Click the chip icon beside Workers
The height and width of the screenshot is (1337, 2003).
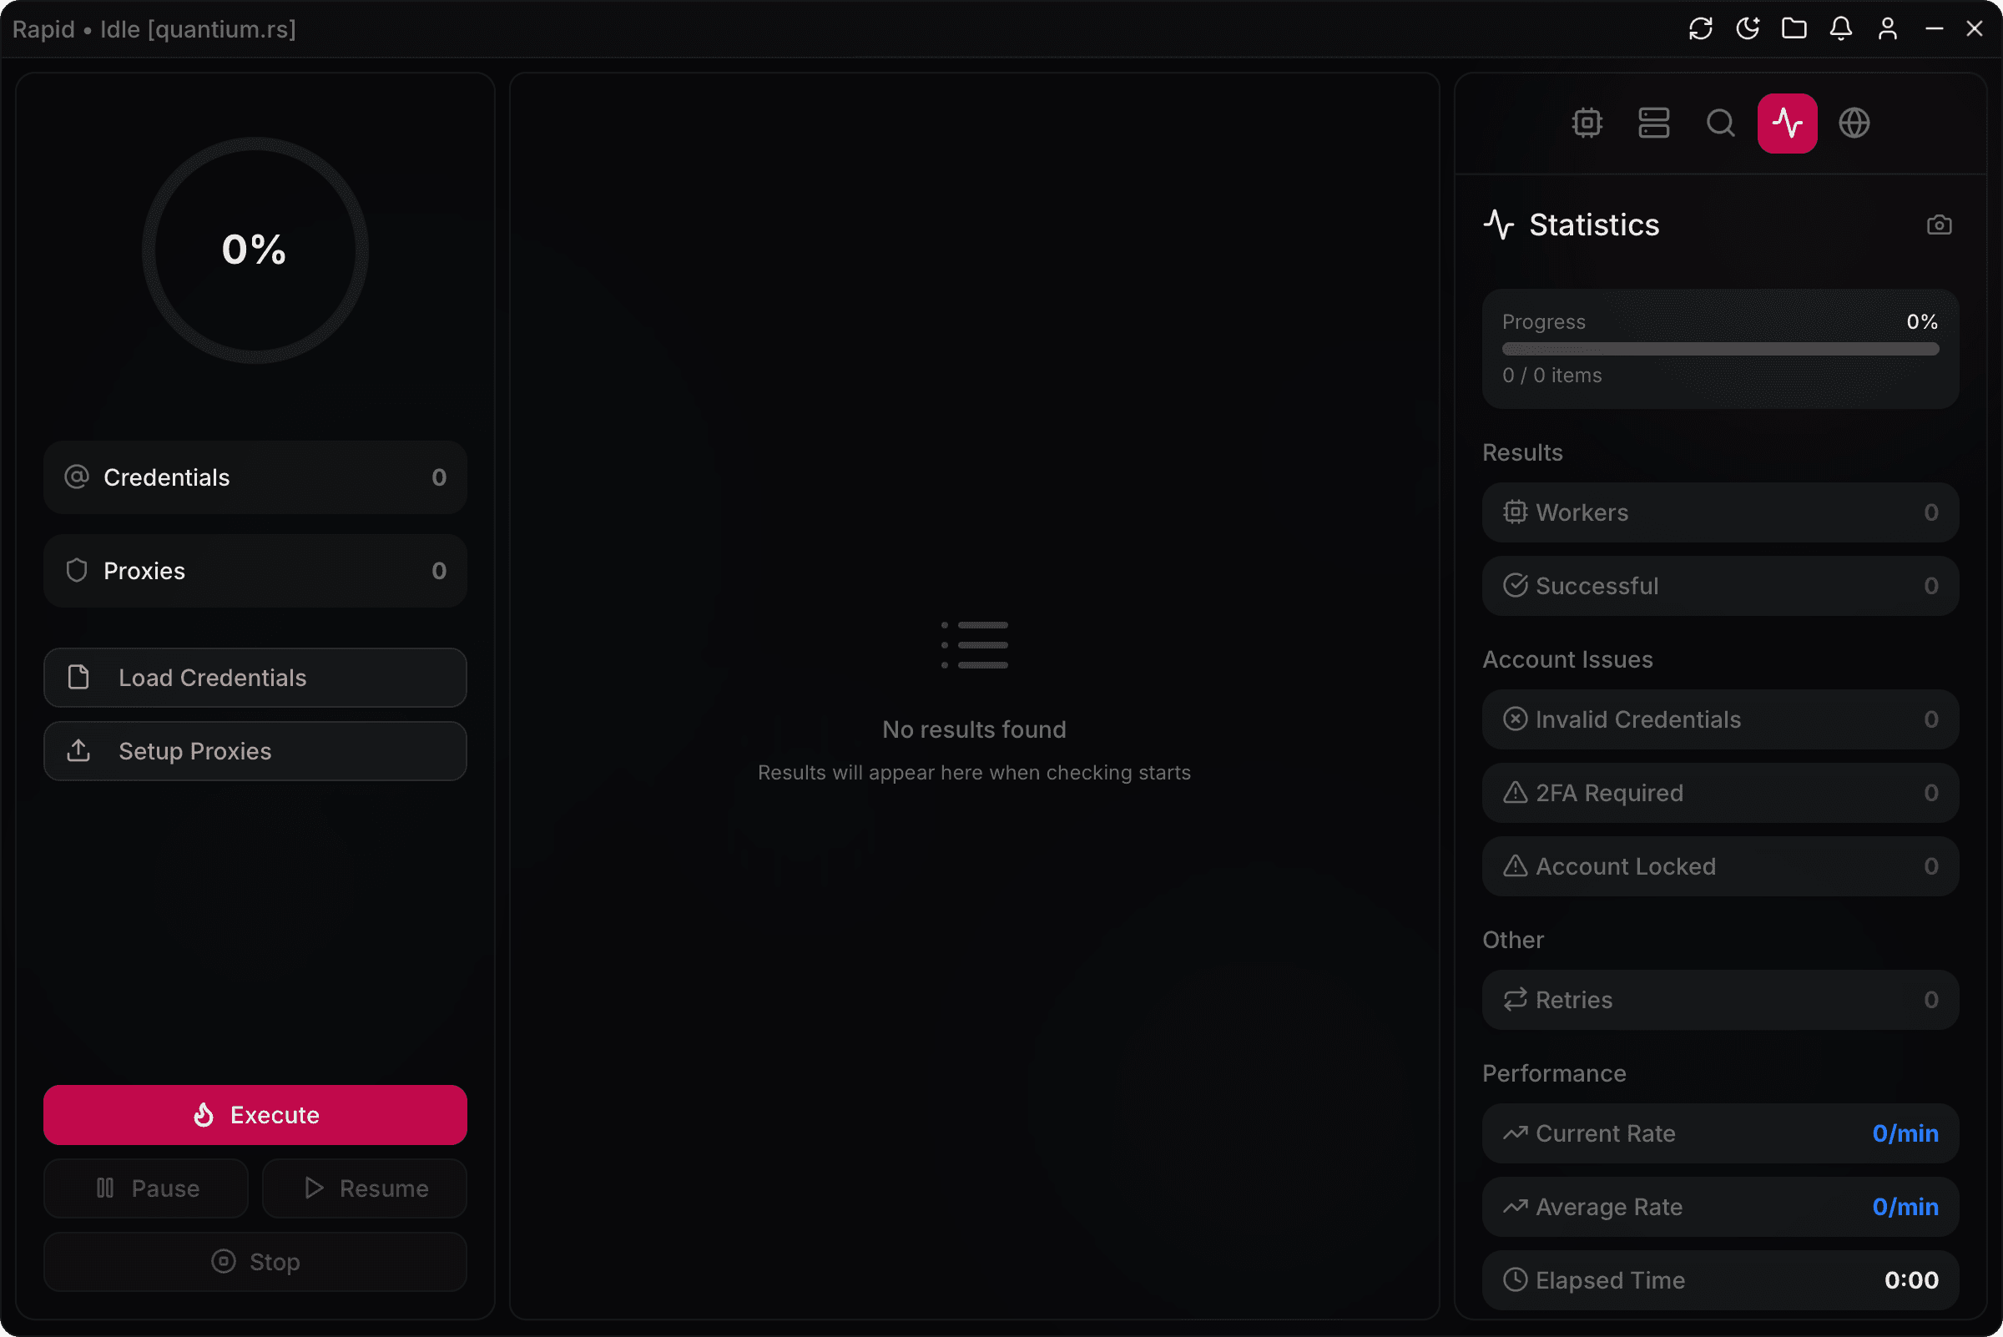(1515, 512)
